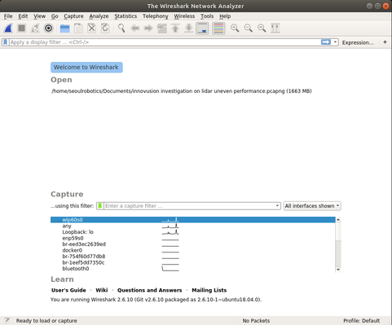Click interface list scroll up arrow
Viewport: 392px width, 325px height.
(x=338, y=219)
